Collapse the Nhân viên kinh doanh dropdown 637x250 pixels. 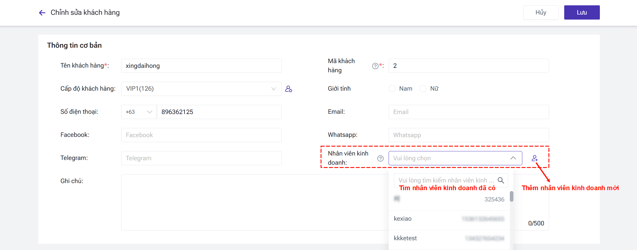pos(513,158)
